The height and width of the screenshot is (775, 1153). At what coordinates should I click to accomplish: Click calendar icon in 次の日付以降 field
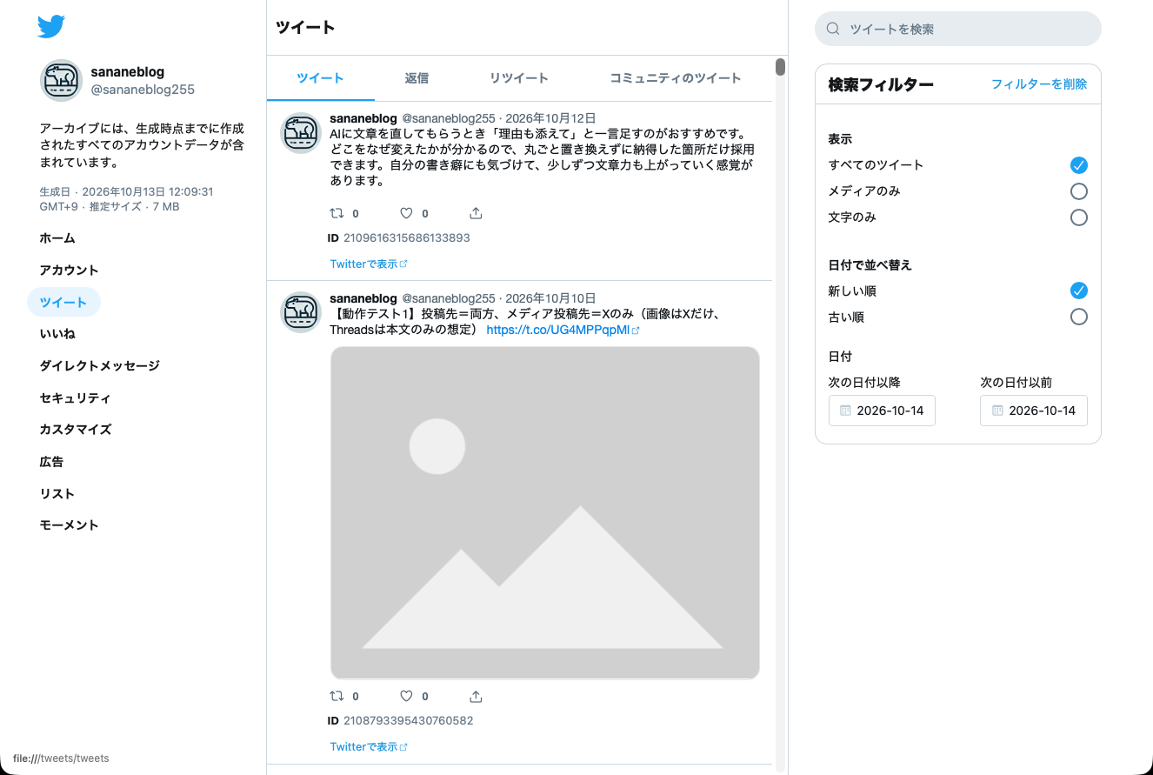(845, 411)
